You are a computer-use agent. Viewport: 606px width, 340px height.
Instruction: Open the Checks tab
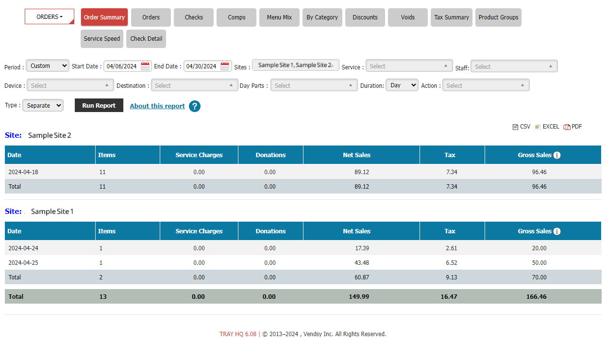pyautogui.click(x=194, y=17)
